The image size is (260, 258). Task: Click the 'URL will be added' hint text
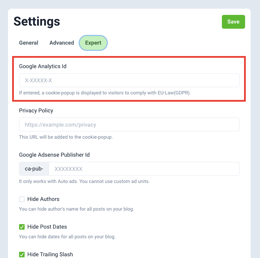coord(66,137)
